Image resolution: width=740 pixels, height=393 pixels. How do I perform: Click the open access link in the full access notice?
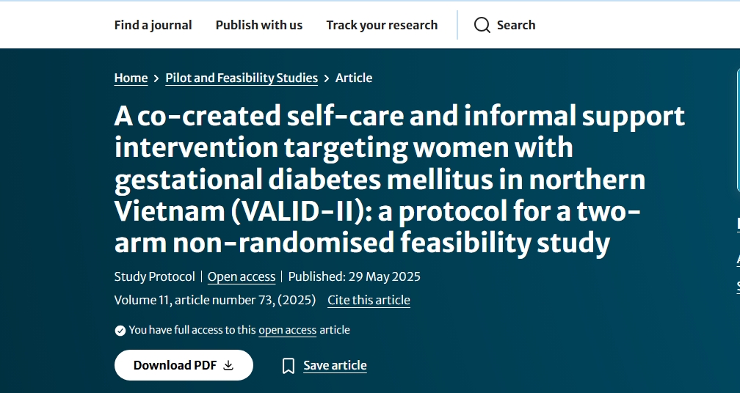tap(287, 330)
